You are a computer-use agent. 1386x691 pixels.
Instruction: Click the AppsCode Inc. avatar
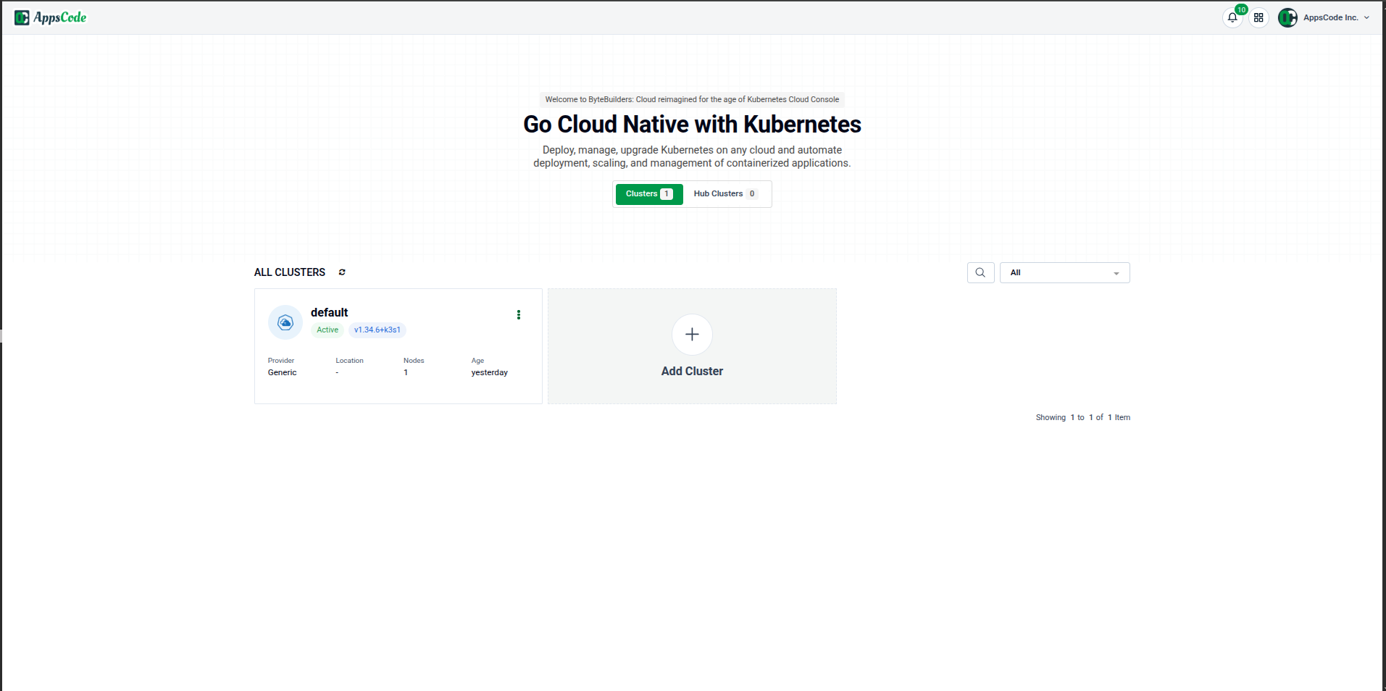point(1287,17)
